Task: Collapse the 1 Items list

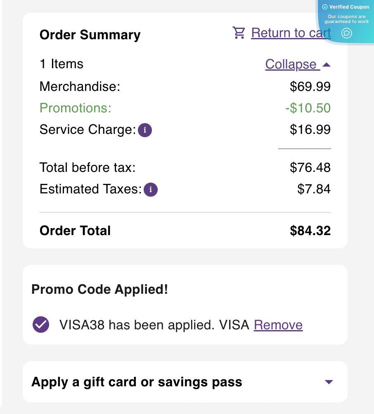Action: coord(291,64)
